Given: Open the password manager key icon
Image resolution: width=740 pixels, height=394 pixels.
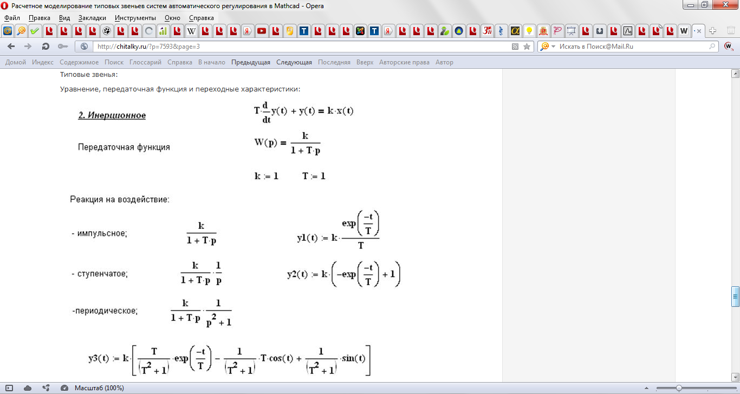Looking at the screenshot, I should (62, 47).
